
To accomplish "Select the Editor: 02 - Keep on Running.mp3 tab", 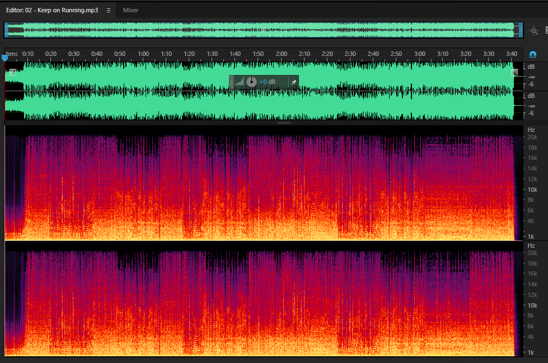I will click(x=52, y=10).
